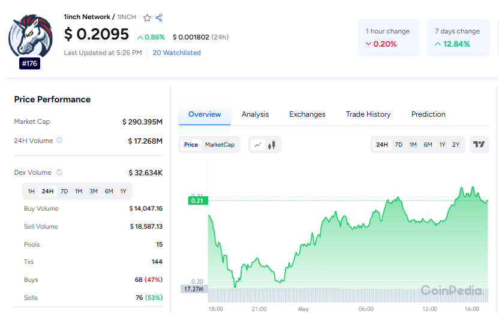499x313 pixels.
Task: Click the Buy Volume $ 14,047.16 value
Action: 146,208
